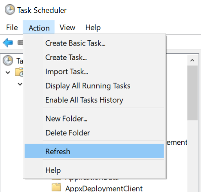Click Delete Folder menu entry
The image size is (201, 192).
click(x=94, y=133)
